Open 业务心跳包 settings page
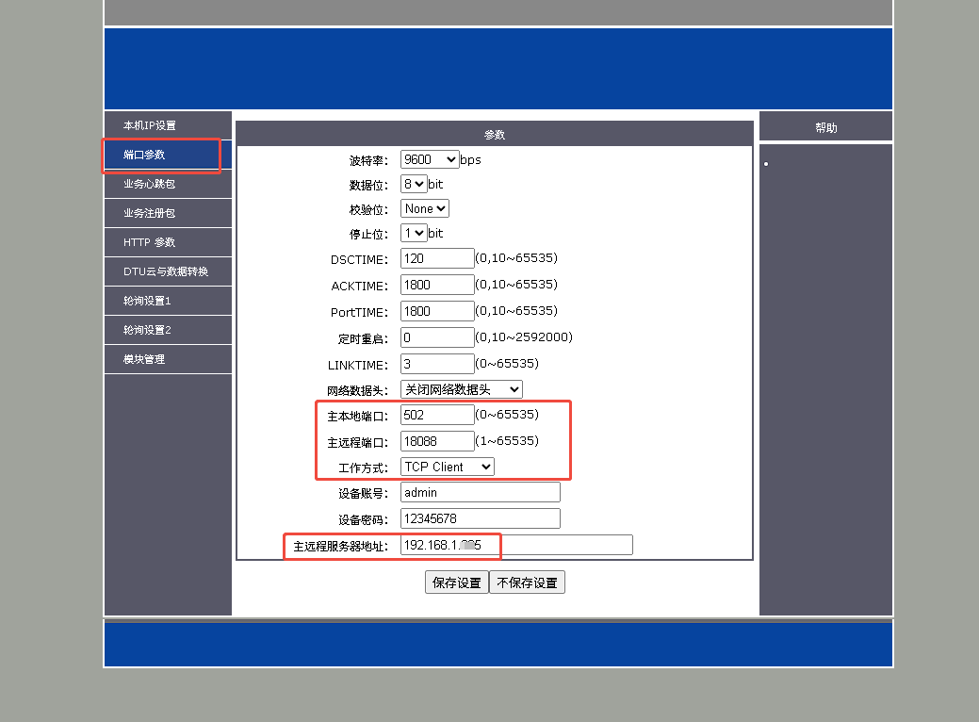979x722 pixels. click(150, 184)
